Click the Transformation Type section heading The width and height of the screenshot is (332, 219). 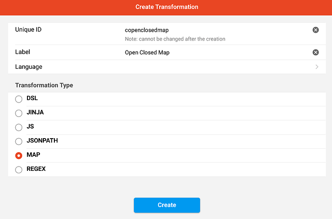tap(44, 85)
